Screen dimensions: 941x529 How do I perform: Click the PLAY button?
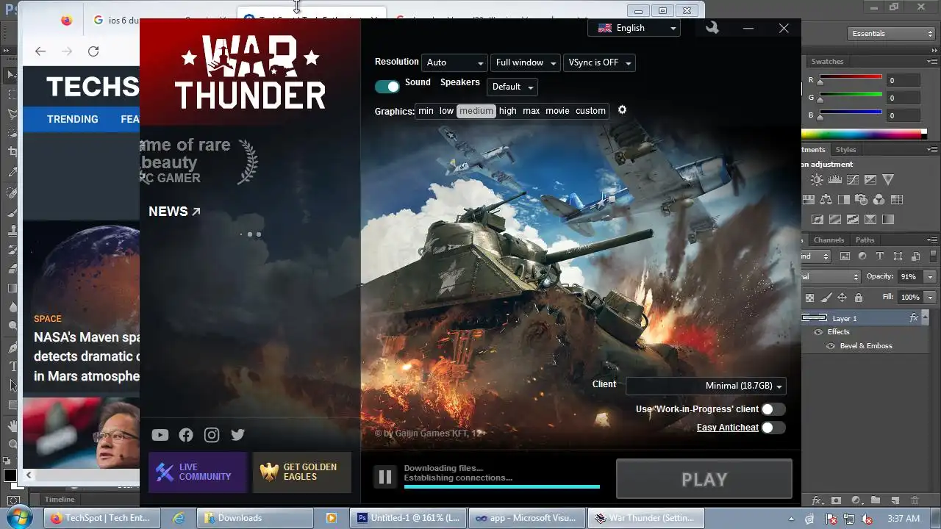(x=704, y=479)
